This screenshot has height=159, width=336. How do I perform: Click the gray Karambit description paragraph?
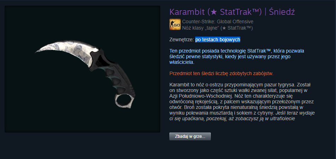[242, 101]
